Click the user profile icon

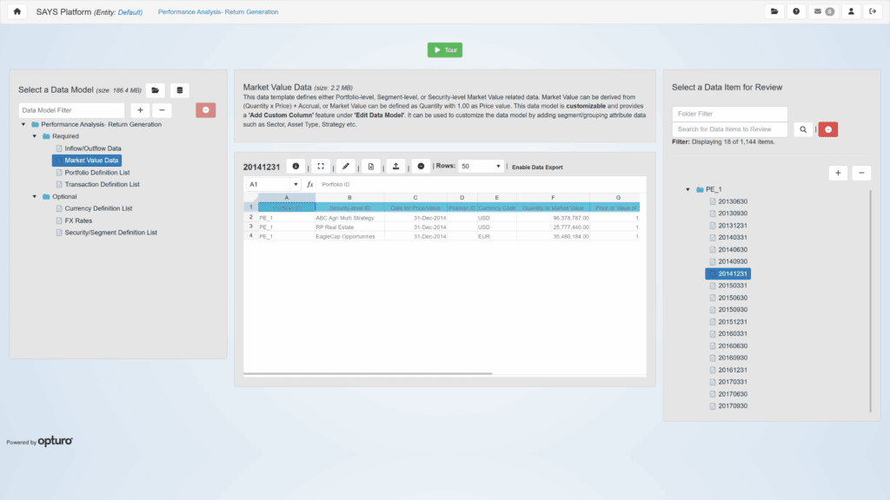(x=851, y=12)
